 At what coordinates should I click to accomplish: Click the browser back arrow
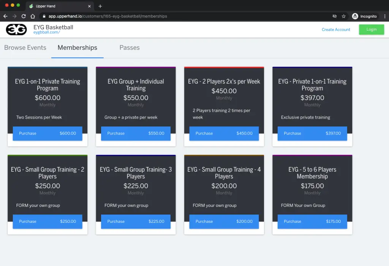(x=5, y=16)
